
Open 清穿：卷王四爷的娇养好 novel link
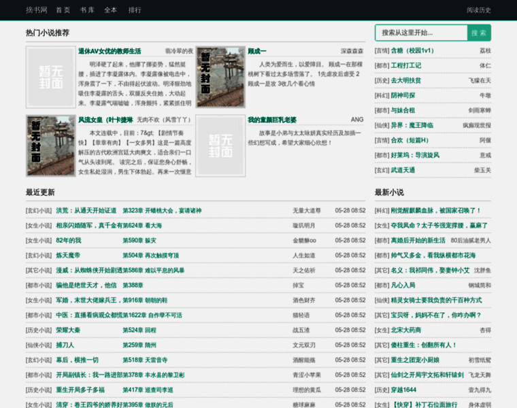pos(89,405)
